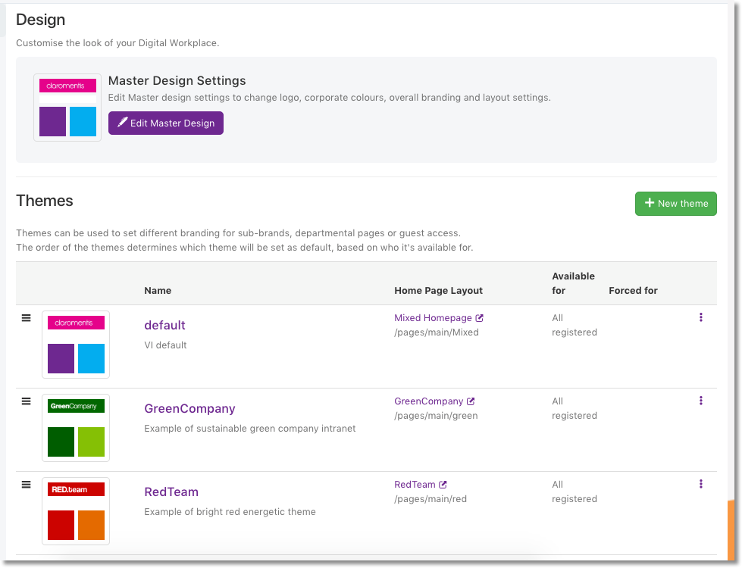Open the default theme name link
Viewport: 742px width, 568px height.
pos(164,325)
